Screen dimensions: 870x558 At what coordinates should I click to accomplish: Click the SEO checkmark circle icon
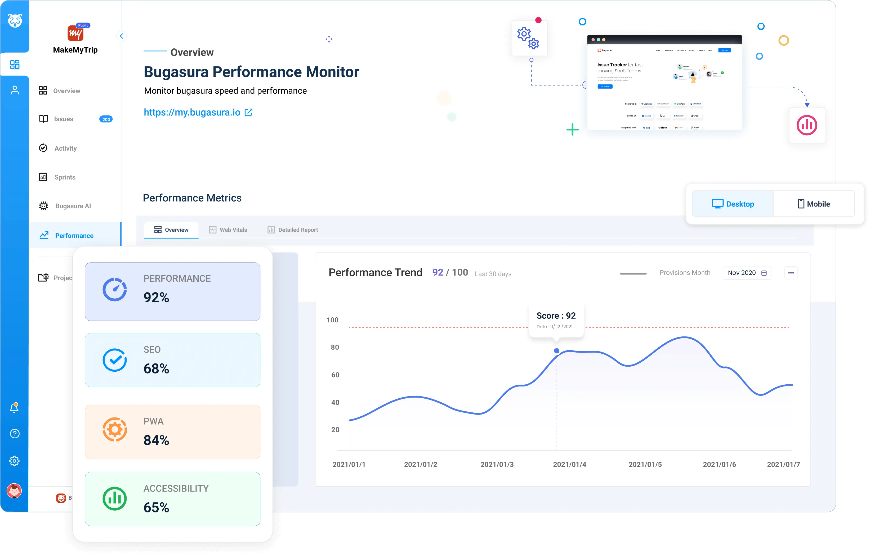point(115,360)
